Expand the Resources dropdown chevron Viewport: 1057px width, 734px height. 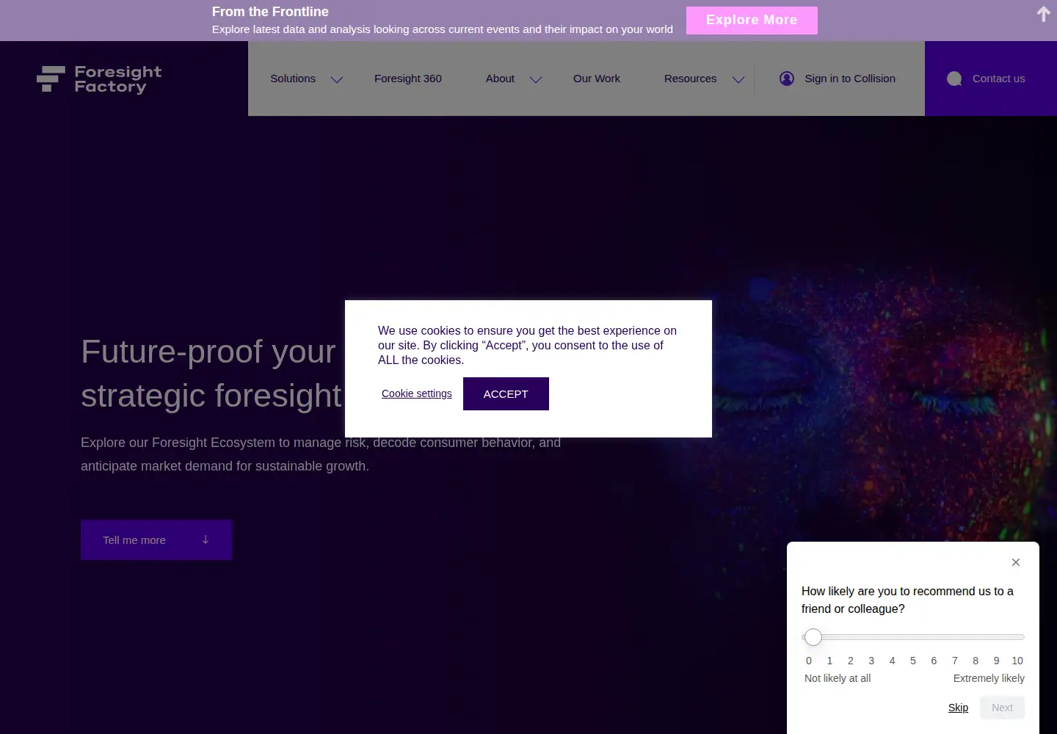pyautogui.click(x=738, y=79)
